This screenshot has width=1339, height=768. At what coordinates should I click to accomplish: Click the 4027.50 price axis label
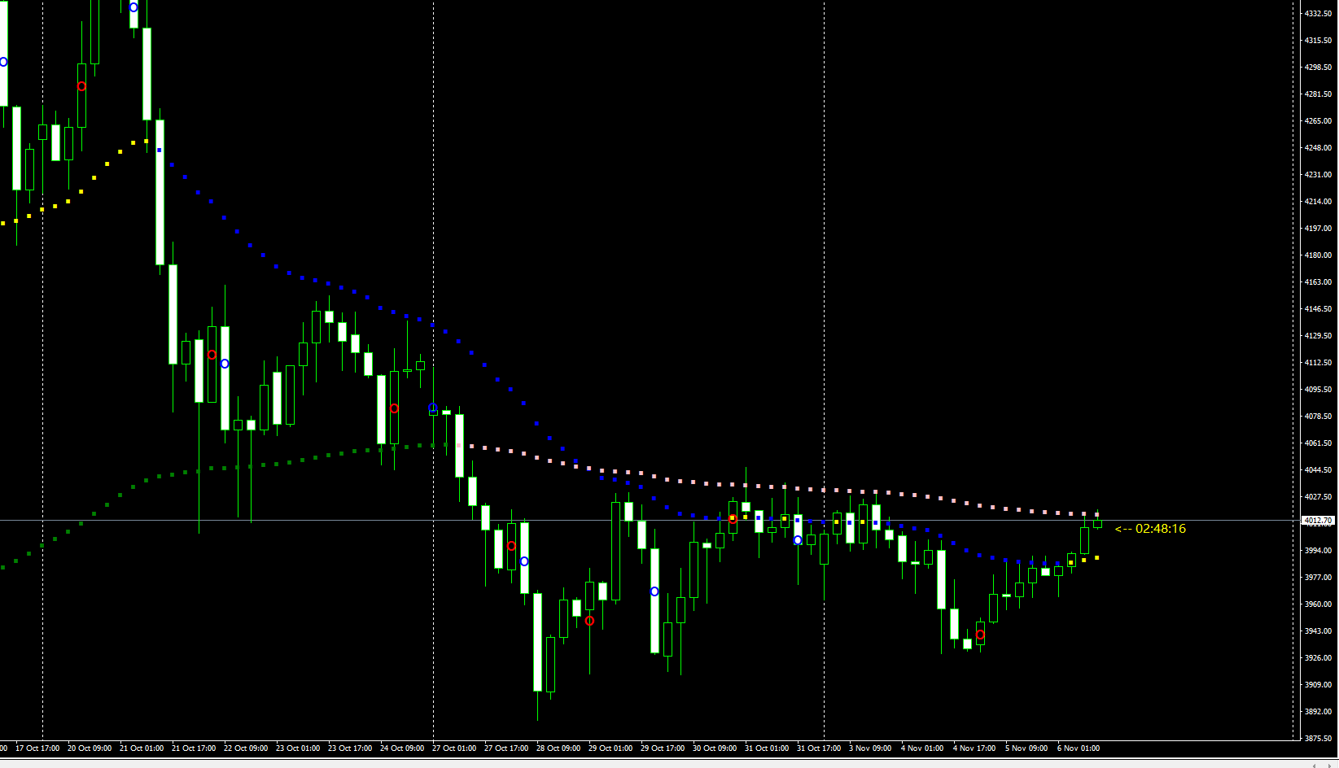point(1318,497)
